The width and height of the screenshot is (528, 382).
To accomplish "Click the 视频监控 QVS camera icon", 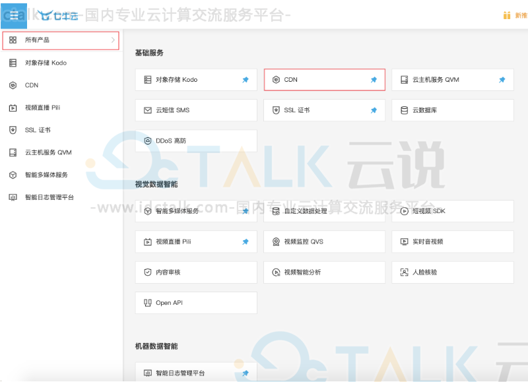I will tap(276, 241).
